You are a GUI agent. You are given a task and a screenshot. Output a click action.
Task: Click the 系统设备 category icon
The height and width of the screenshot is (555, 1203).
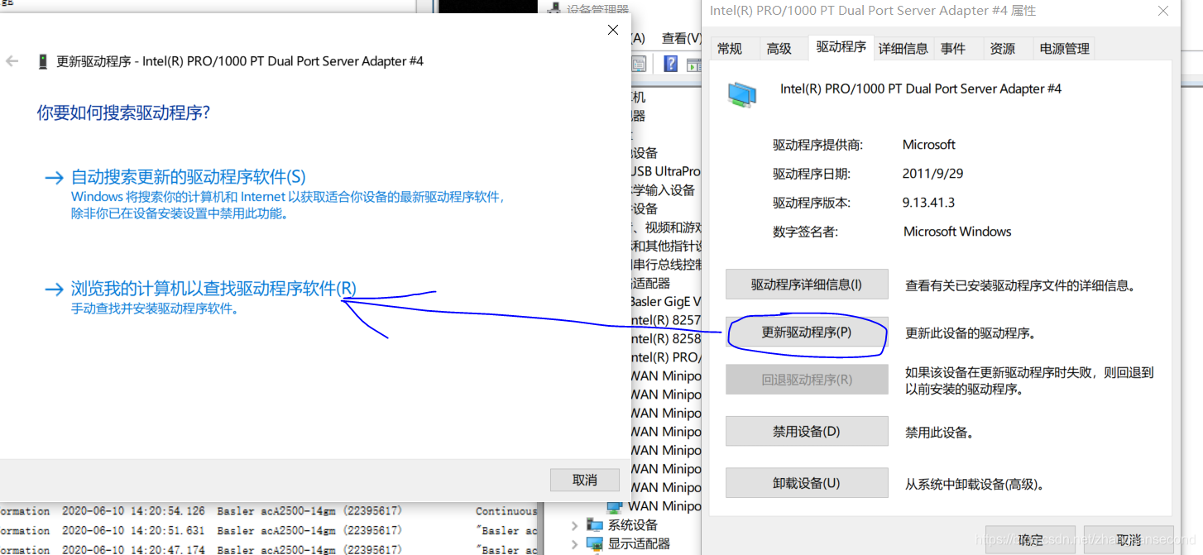click(x=594, y=525)
